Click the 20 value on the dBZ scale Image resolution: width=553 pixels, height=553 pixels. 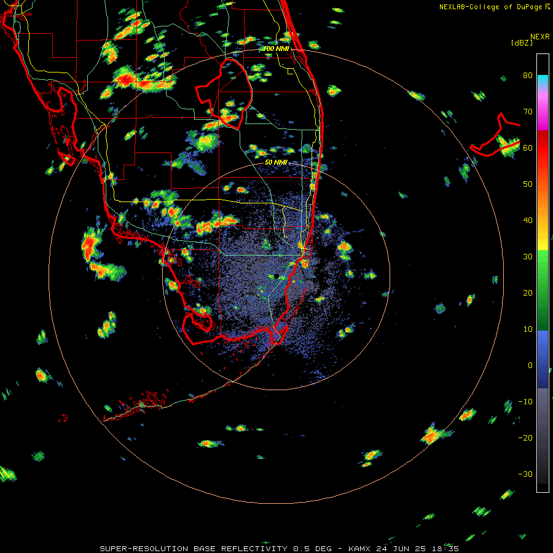point(528,293)
